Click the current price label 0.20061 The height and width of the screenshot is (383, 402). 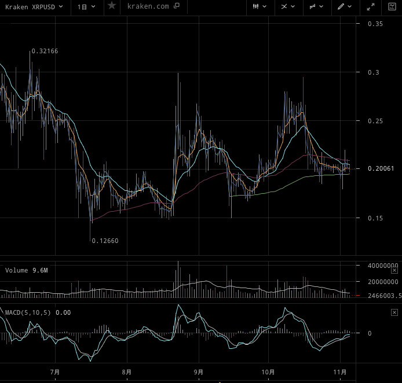pyautogui.click(x=381, y=168)
